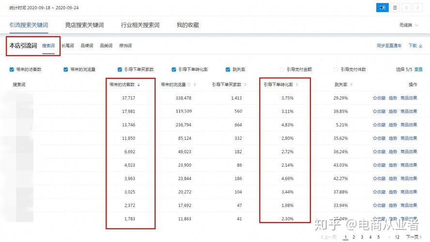Image resolution: width=430 pixels, height=242 pixels.
Task: Sort by 跳失率 column arrows
Action: point(351,85)
